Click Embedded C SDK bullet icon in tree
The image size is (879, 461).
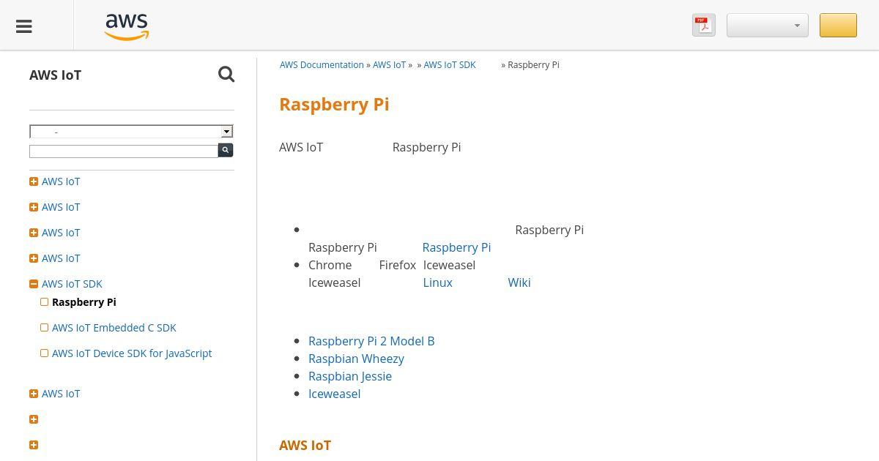point(45,328)
